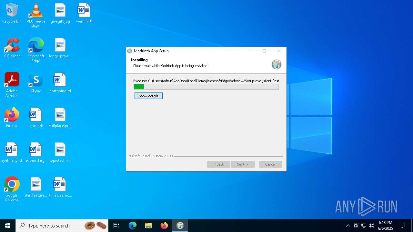
Task: Click the taskbar search box
Action: (62, 226)
